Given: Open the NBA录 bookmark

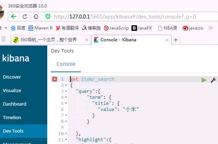Looking at the screenshot, I should pyautogui.click(x=168, y=28).
